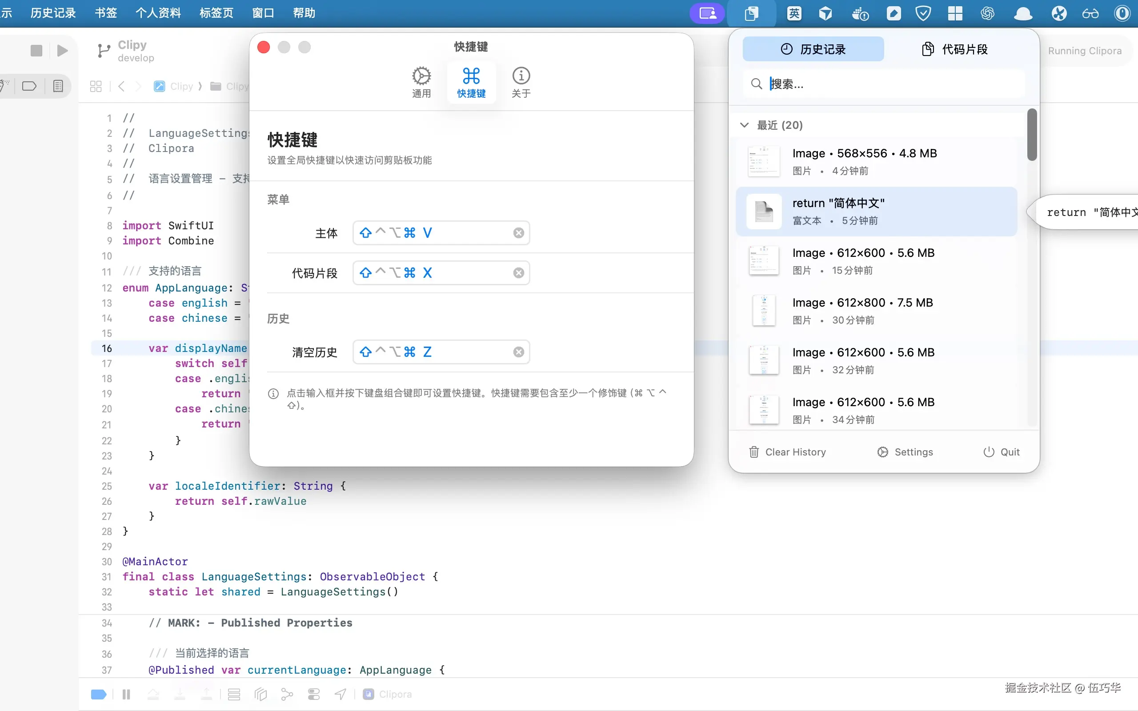Clear the 清空历史 shortcut with the x button
This screenshot has width=1138, height=711.
tap(518, 352)
